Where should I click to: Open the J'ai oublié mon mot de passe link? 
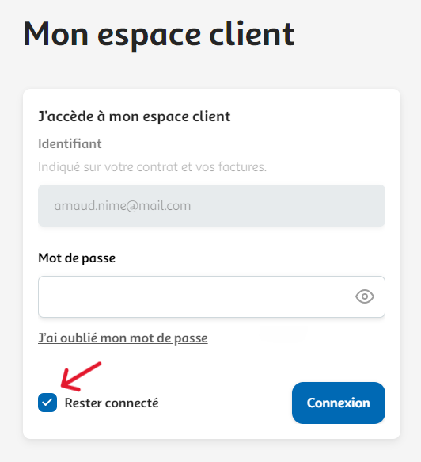coord(123,338)
